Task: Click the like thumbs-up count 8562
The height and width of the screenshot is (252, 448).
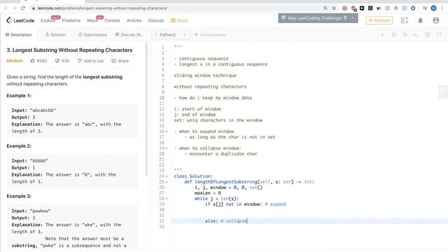Action: click(x=38, y=61)
